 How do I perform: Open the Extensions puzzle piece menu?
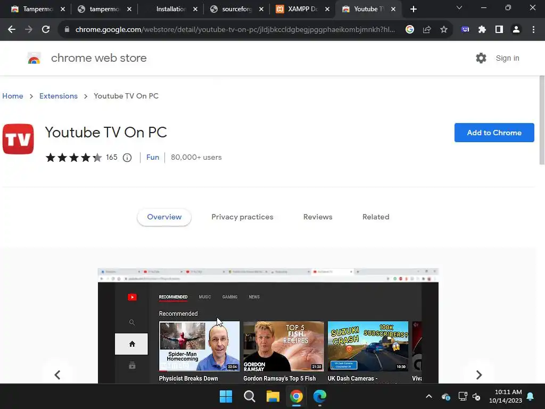[x=482, y=30]
